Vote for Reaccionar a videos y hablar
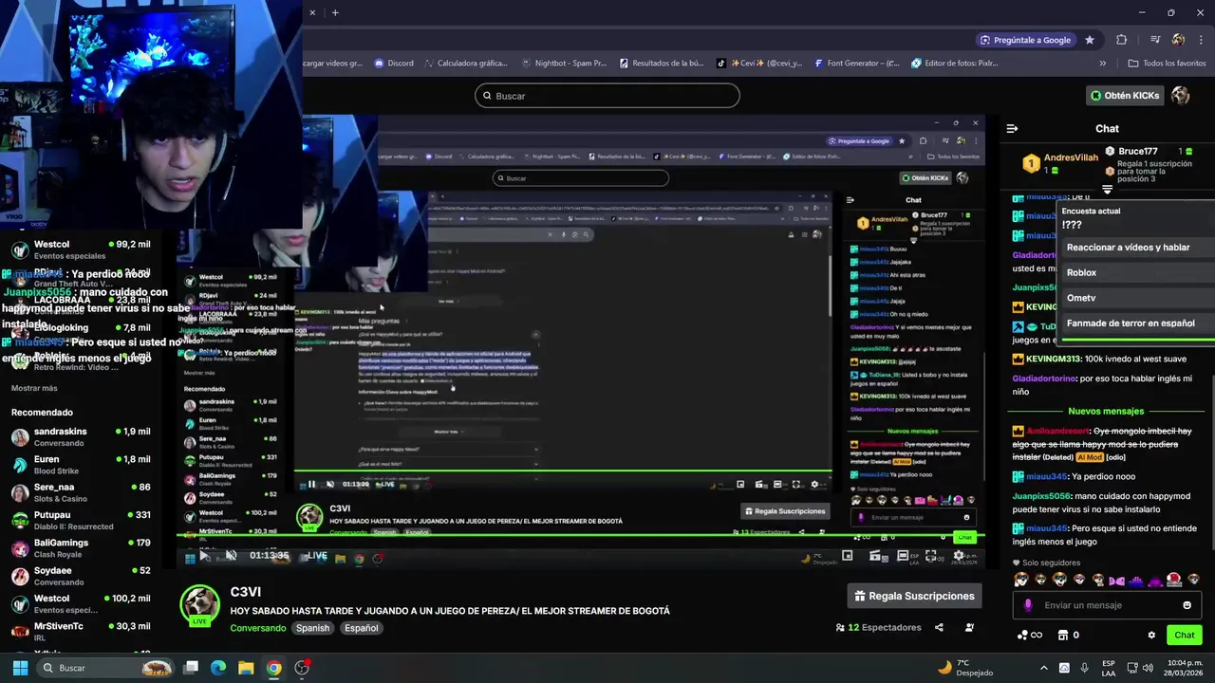The width and height of the screenshot is (1215, 683). pyautogui.click(x=1138, y=248)
